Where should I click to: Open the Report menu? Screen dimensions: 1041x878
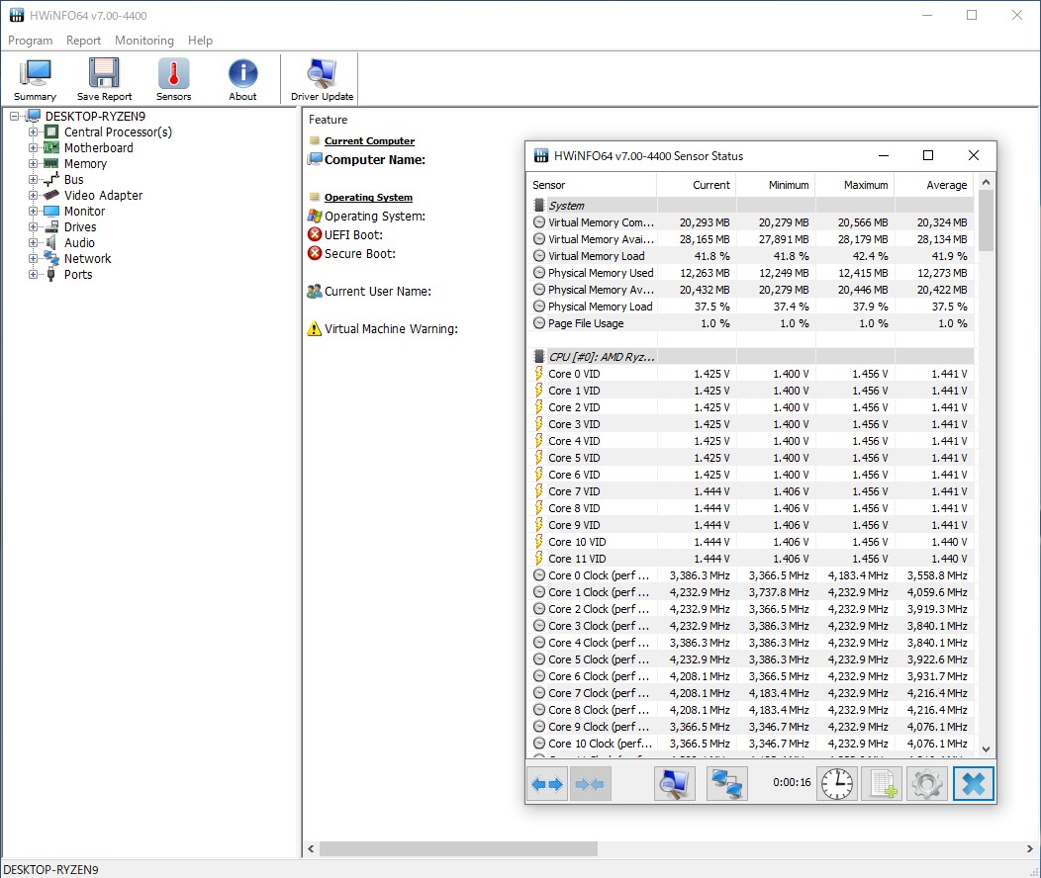pos(84,41)
